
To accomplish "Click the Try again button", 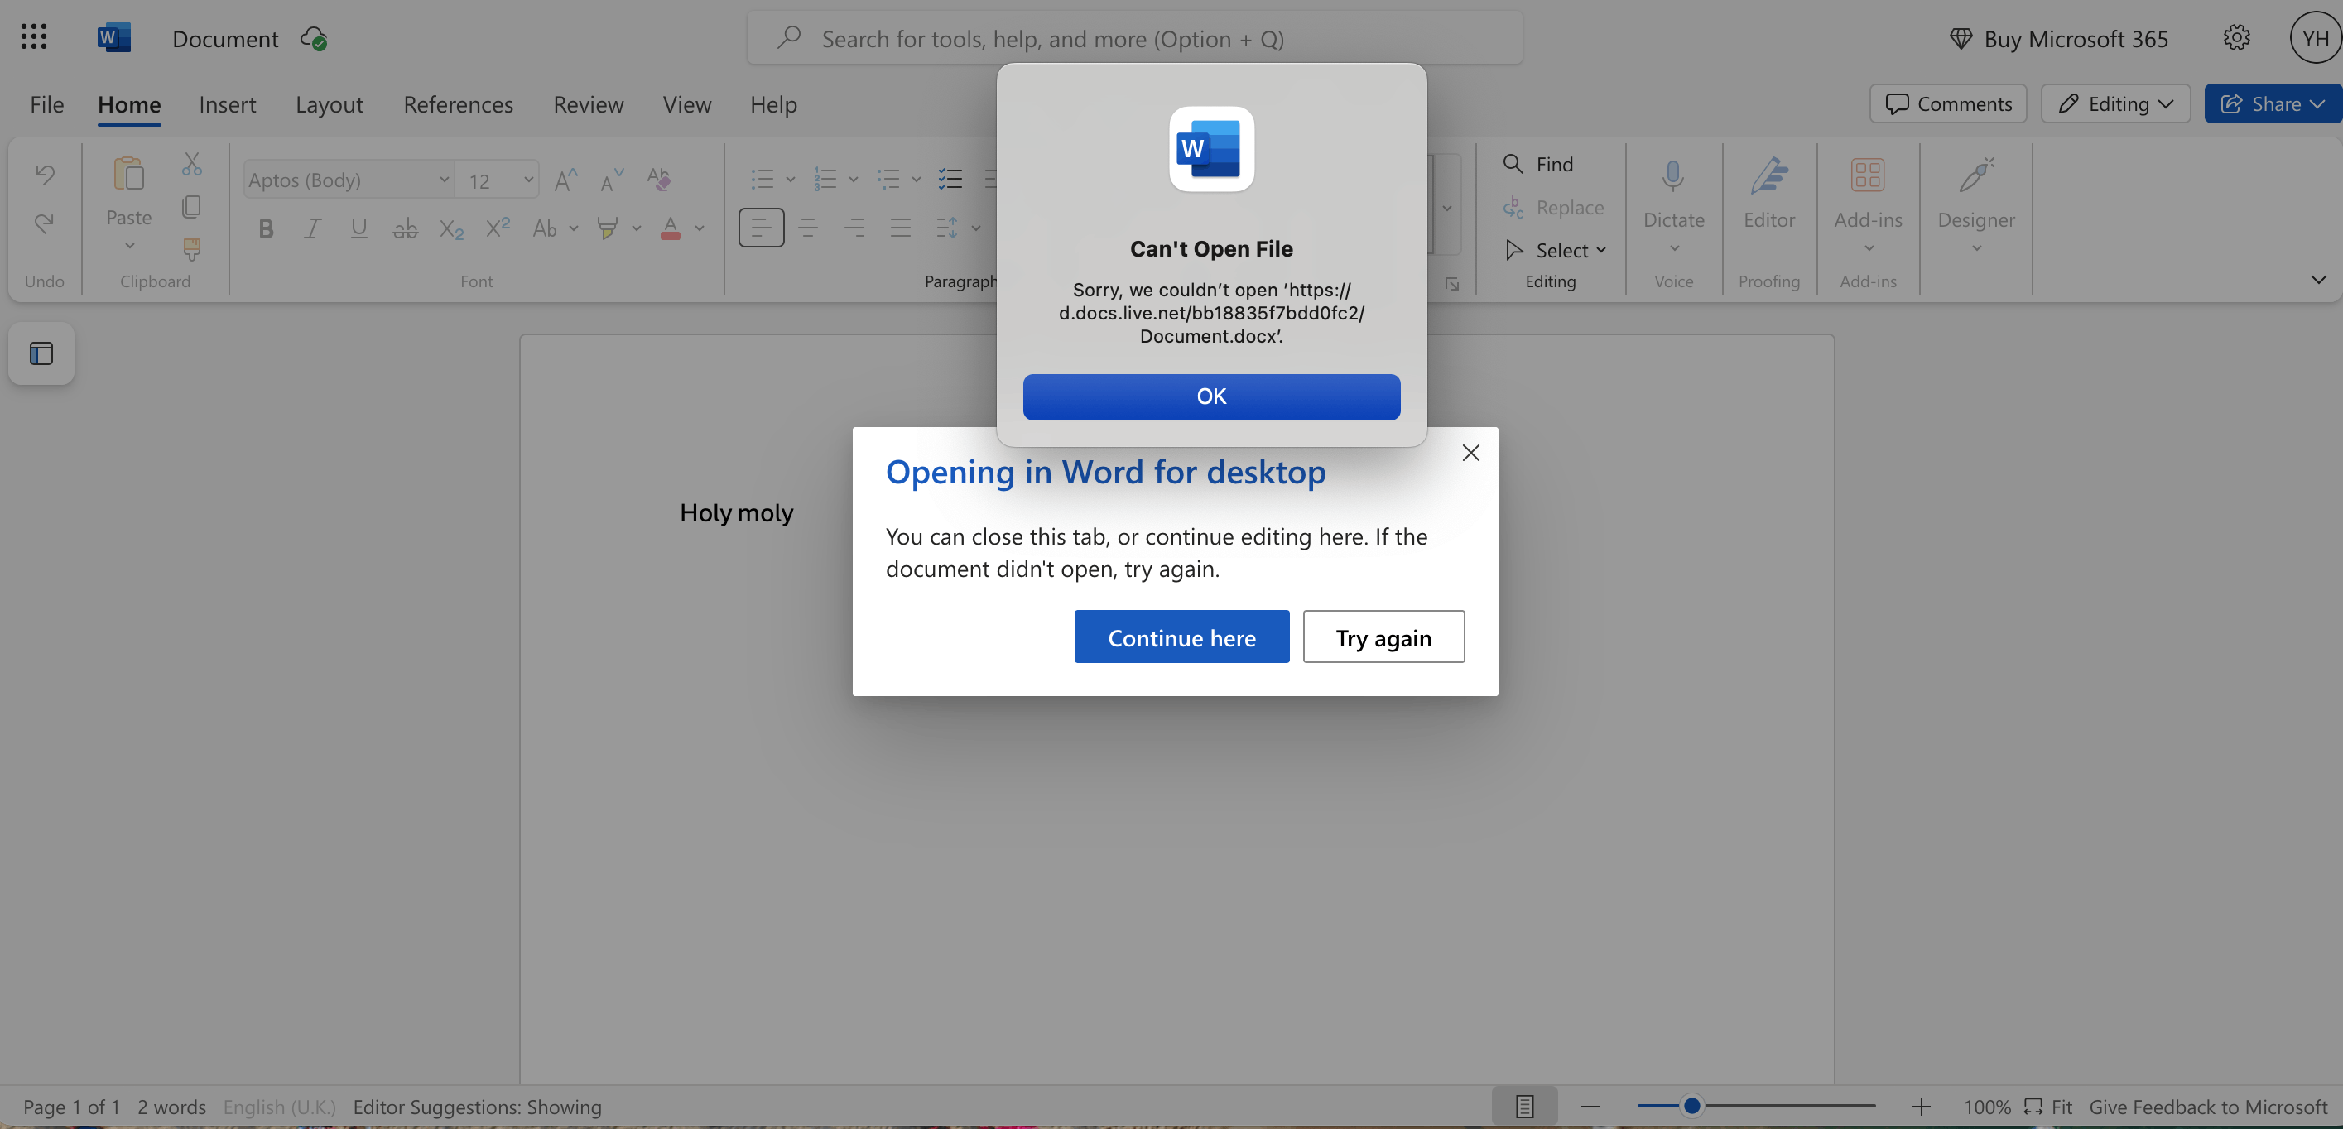I will tap(1383, 637).
